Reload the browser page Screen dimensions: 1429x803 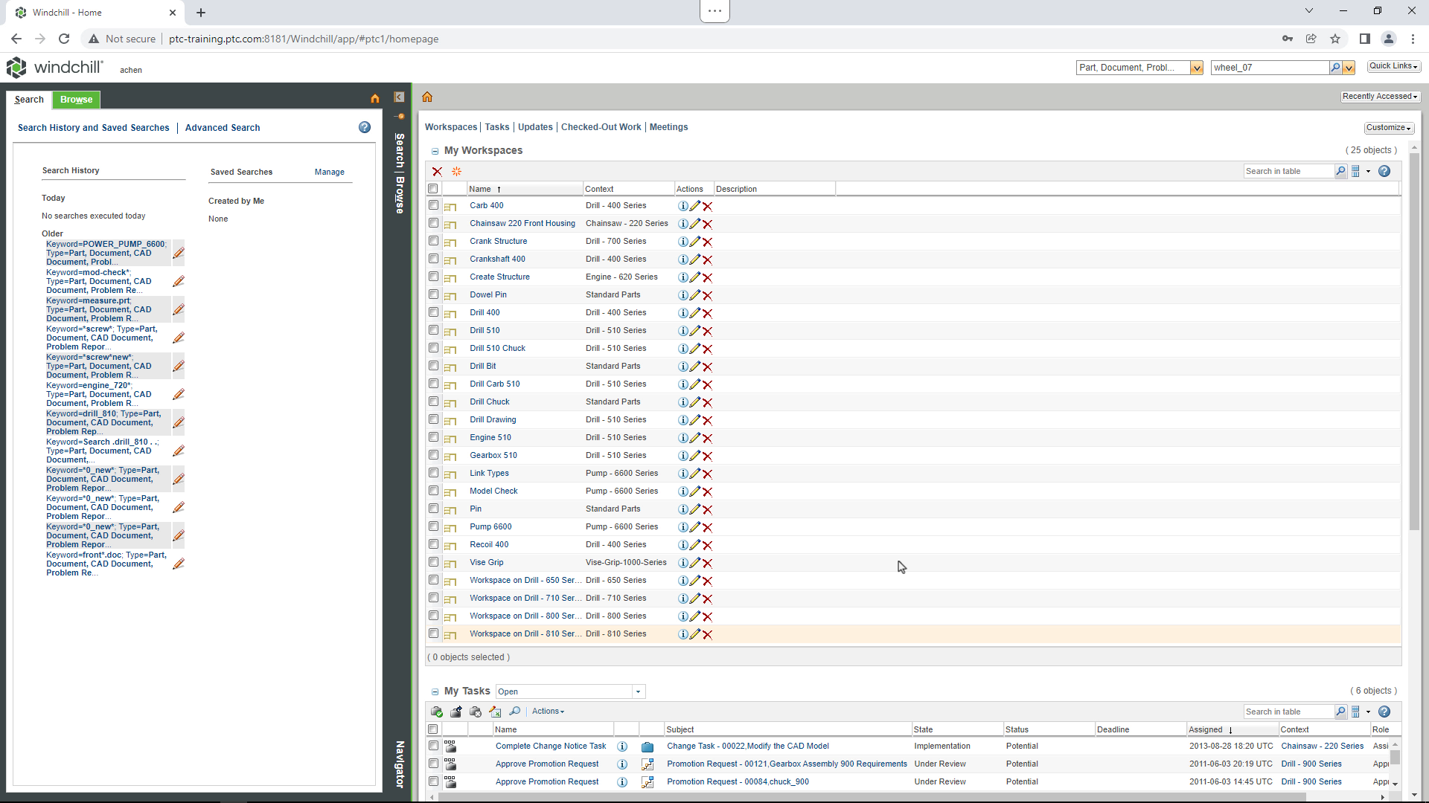64,39
